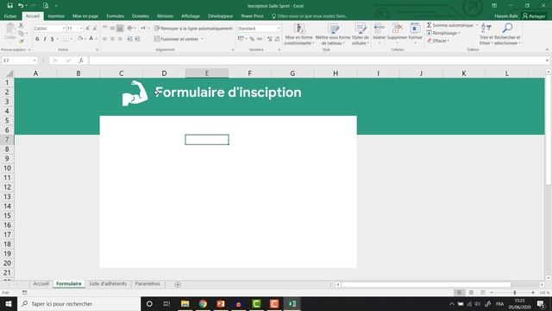Screen dimensions: 552x311
Task: Decrease font size with the smaller A icon
Action: [x=95, y=29]
